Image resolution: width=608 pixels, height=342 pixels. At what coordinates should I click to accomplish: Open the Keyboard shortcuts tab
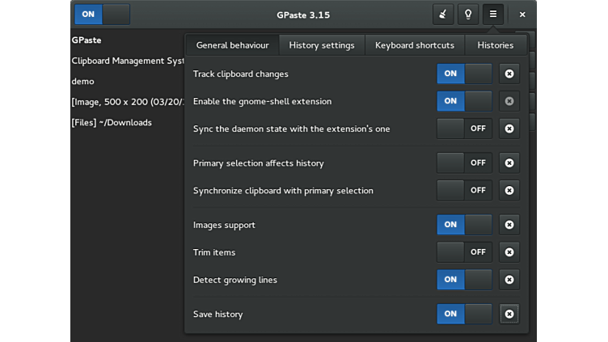coord(415,45)
